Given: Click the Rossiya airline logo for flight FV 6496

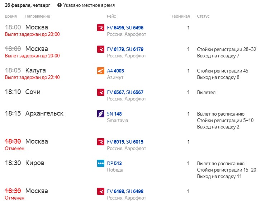Looking at the screenshot, I should 101,28.
